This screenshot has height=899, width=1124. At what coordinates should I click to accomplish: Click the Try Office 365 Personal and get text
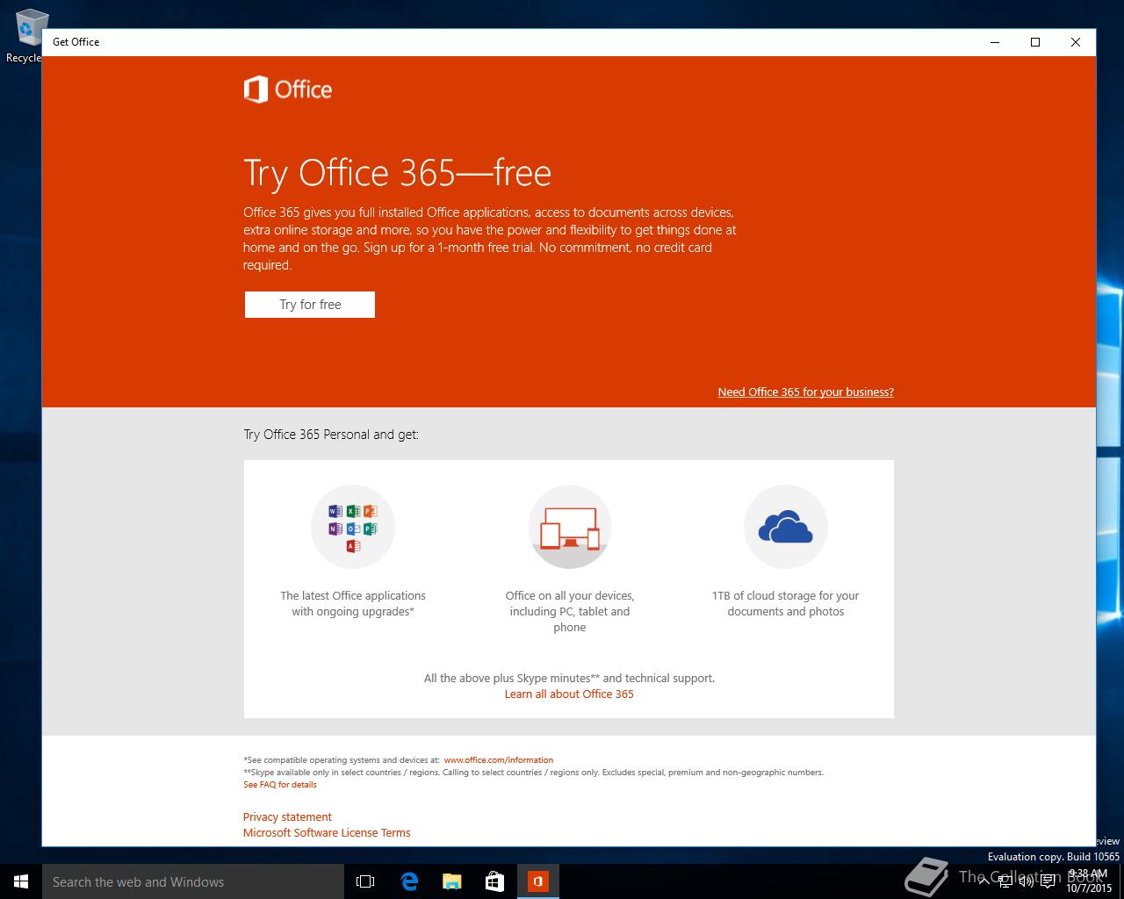click(331, 435)
